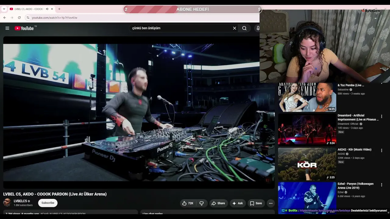The width and height of the screenshot is (390, 219).
Task: Like the video with 72K likes
Action: pos(188,203)
